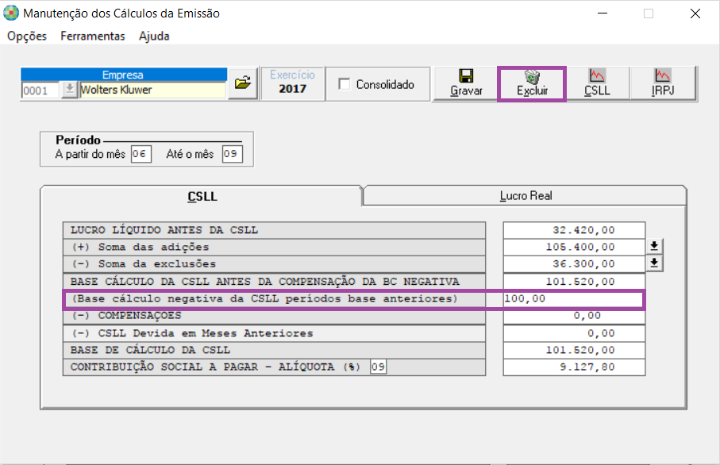Open the Ajuda menu

coord(154,36)
